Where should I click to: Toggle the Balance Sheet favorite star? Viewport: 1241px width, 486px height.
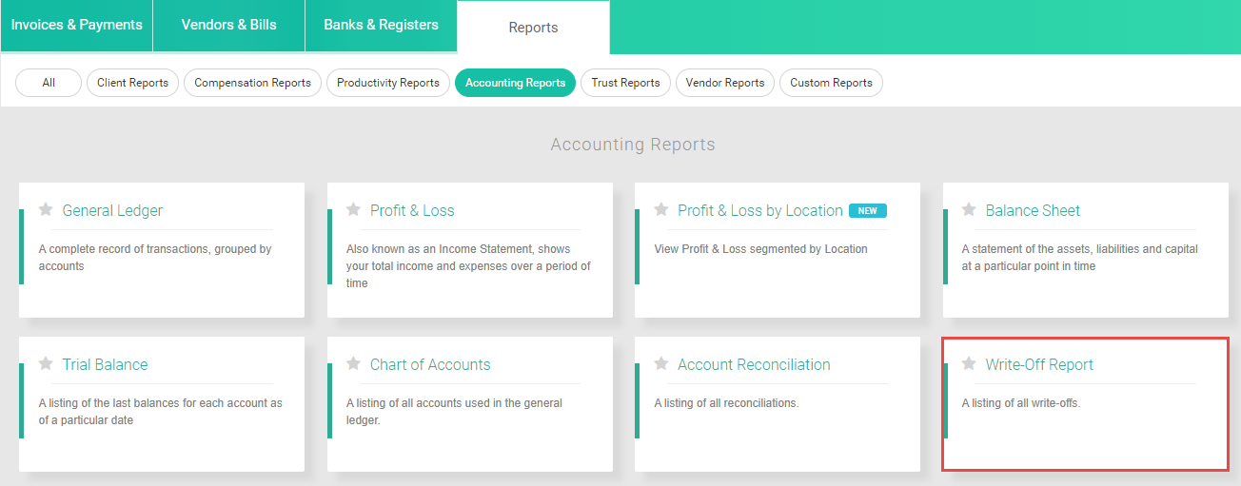tap(969, 209)
